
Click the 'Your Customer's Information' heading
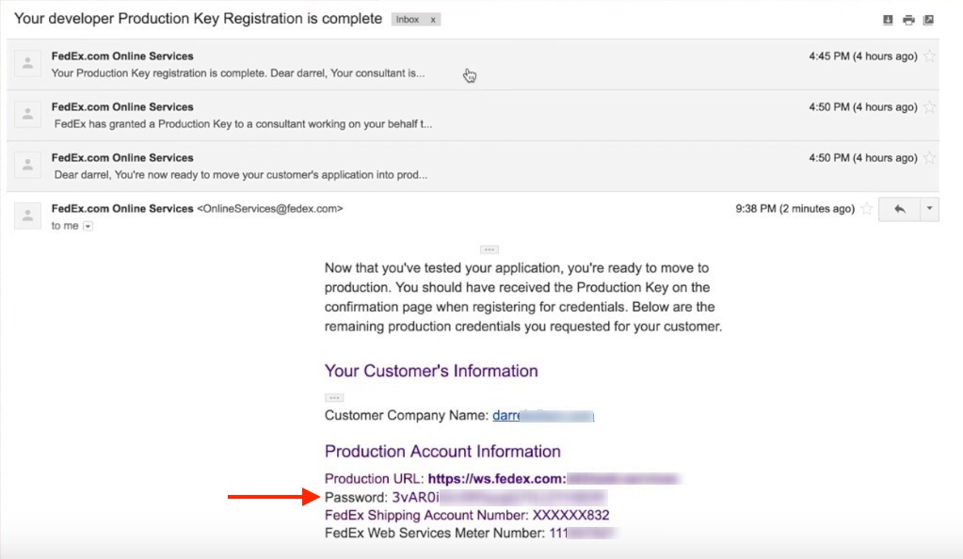[x=431, y=371]
